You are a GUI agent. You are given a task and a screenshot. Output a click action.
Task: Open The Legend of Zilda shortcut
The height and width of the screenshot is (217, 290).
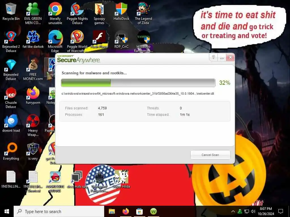pyautogui.click(x=143, y=13)
